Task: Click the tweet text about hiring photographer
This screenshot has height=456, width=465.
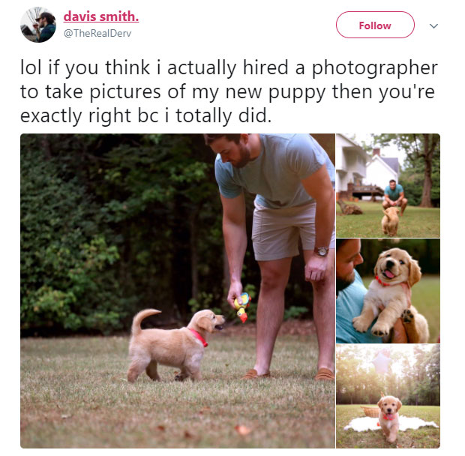Action: point(229,91)
